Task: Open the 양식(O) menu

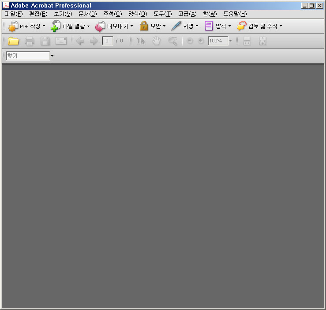Action: pos(138,14)
